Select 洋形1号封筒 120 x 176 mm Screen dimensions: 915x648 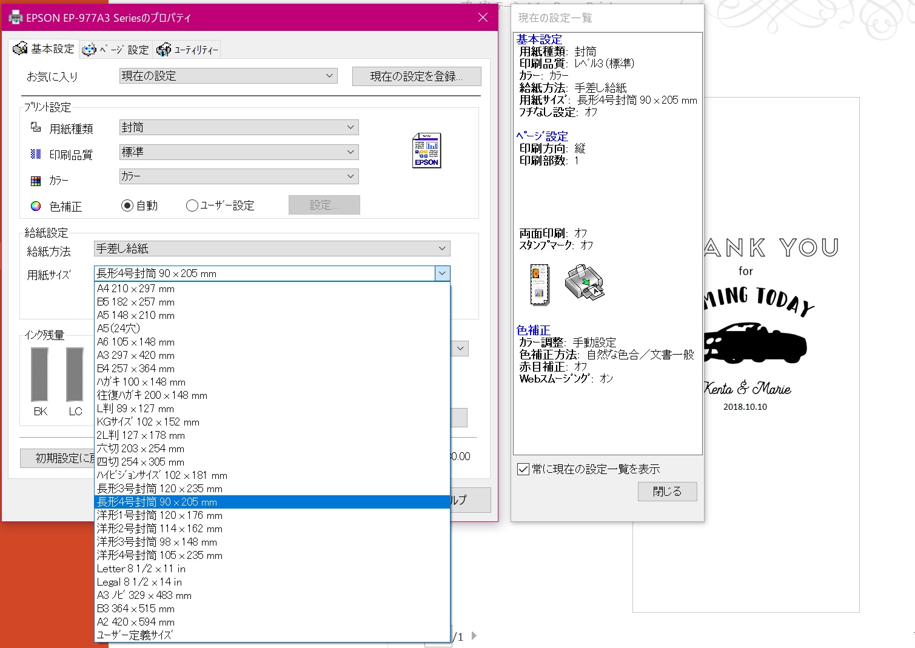(x=272, y=515)
